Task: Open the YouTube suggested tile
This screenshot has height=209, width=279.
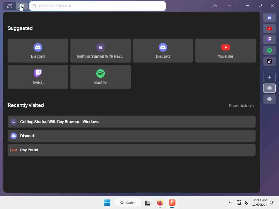Action: click(225, 51)
